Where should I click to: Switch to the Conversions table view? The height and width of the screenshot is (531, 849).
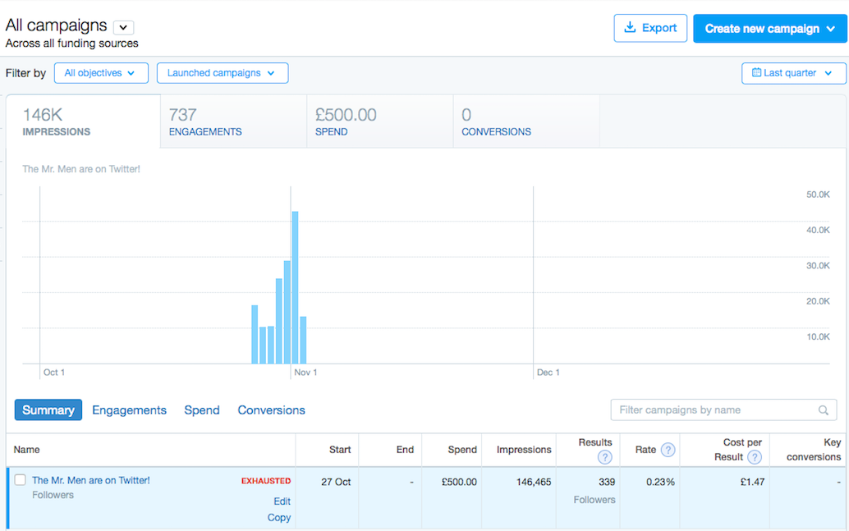coord(271,410)
